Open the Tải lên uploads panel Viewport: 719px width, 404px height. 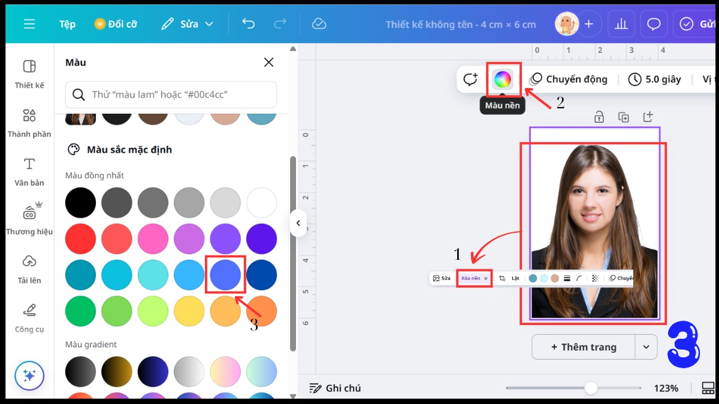[29, 269]
